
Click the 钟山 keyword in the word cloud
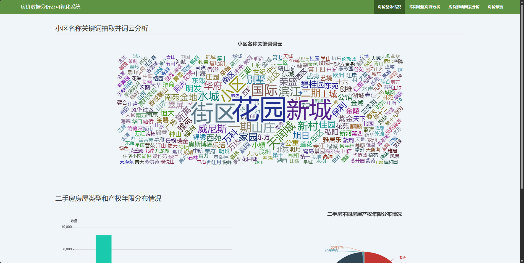tap(175, 134)
